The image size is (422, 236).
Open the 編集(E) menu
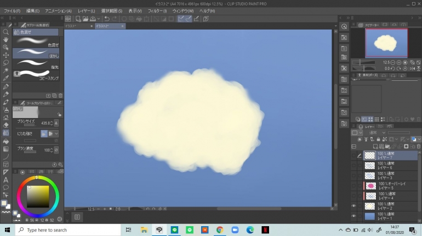click(33, 11)
